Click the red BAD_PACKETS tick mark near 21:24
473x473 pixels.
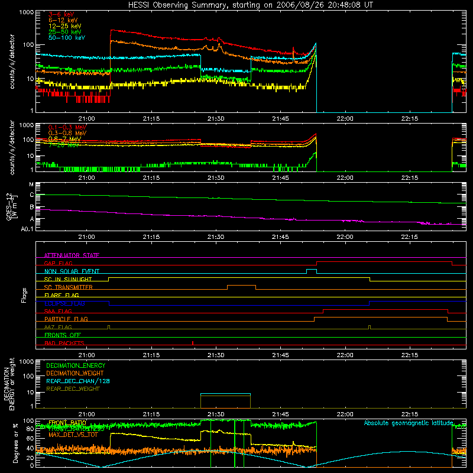pos(193,343)
